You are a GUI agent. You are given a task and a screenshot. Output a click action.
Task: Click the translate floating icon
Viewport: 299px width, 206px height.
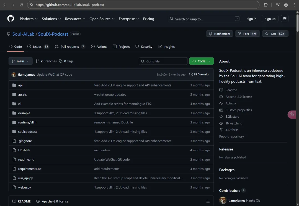[292, 114]
